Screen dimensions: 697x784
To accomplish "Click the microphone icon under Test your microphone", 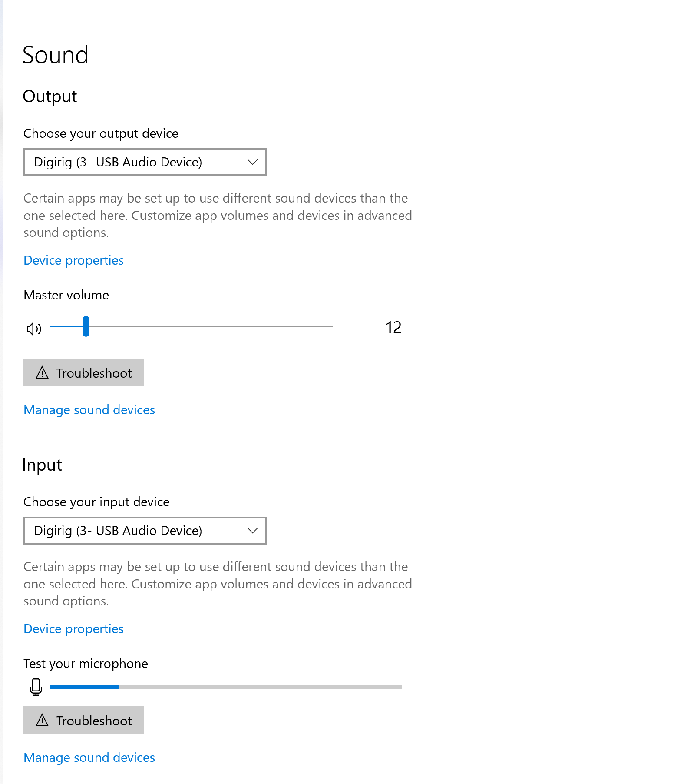I will pyautogui.click(x=36, y=687).
